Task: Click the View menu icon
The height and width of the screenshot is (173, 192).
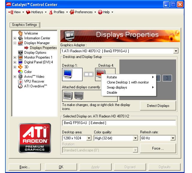Action: coord(11,12)
